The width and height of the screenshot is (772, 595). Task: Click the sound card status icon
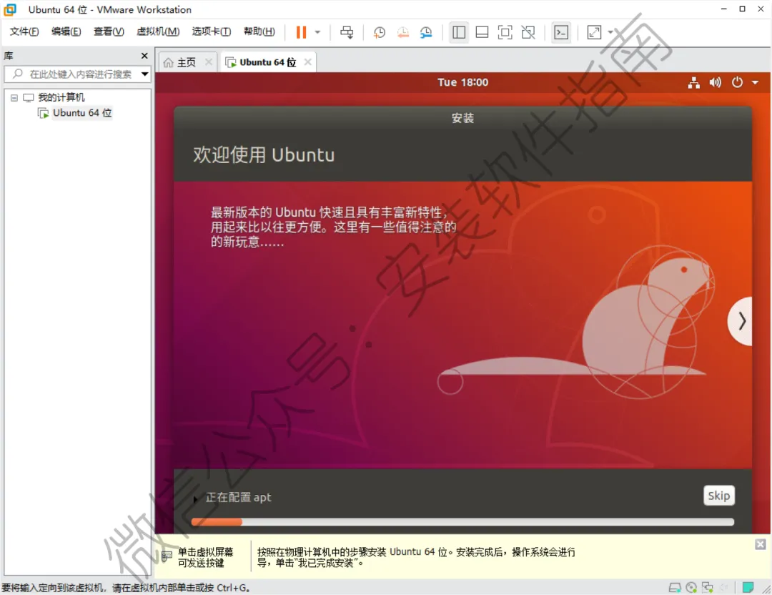723,587
